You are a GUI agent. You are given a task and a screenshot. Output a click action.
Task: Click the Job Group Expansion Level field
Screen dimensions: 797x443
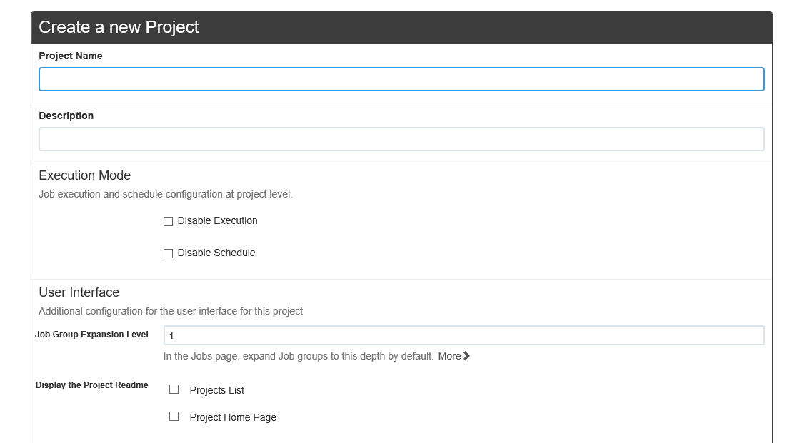point(463,335)
